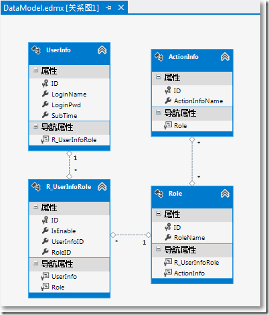Click the wrench icon beside SubTime
This screenshot has height=315, width=269.
point(46,115)
